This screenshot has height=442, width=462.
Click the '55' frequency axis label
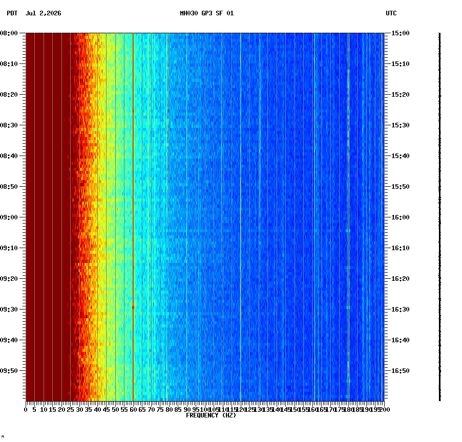click(124, 410)
